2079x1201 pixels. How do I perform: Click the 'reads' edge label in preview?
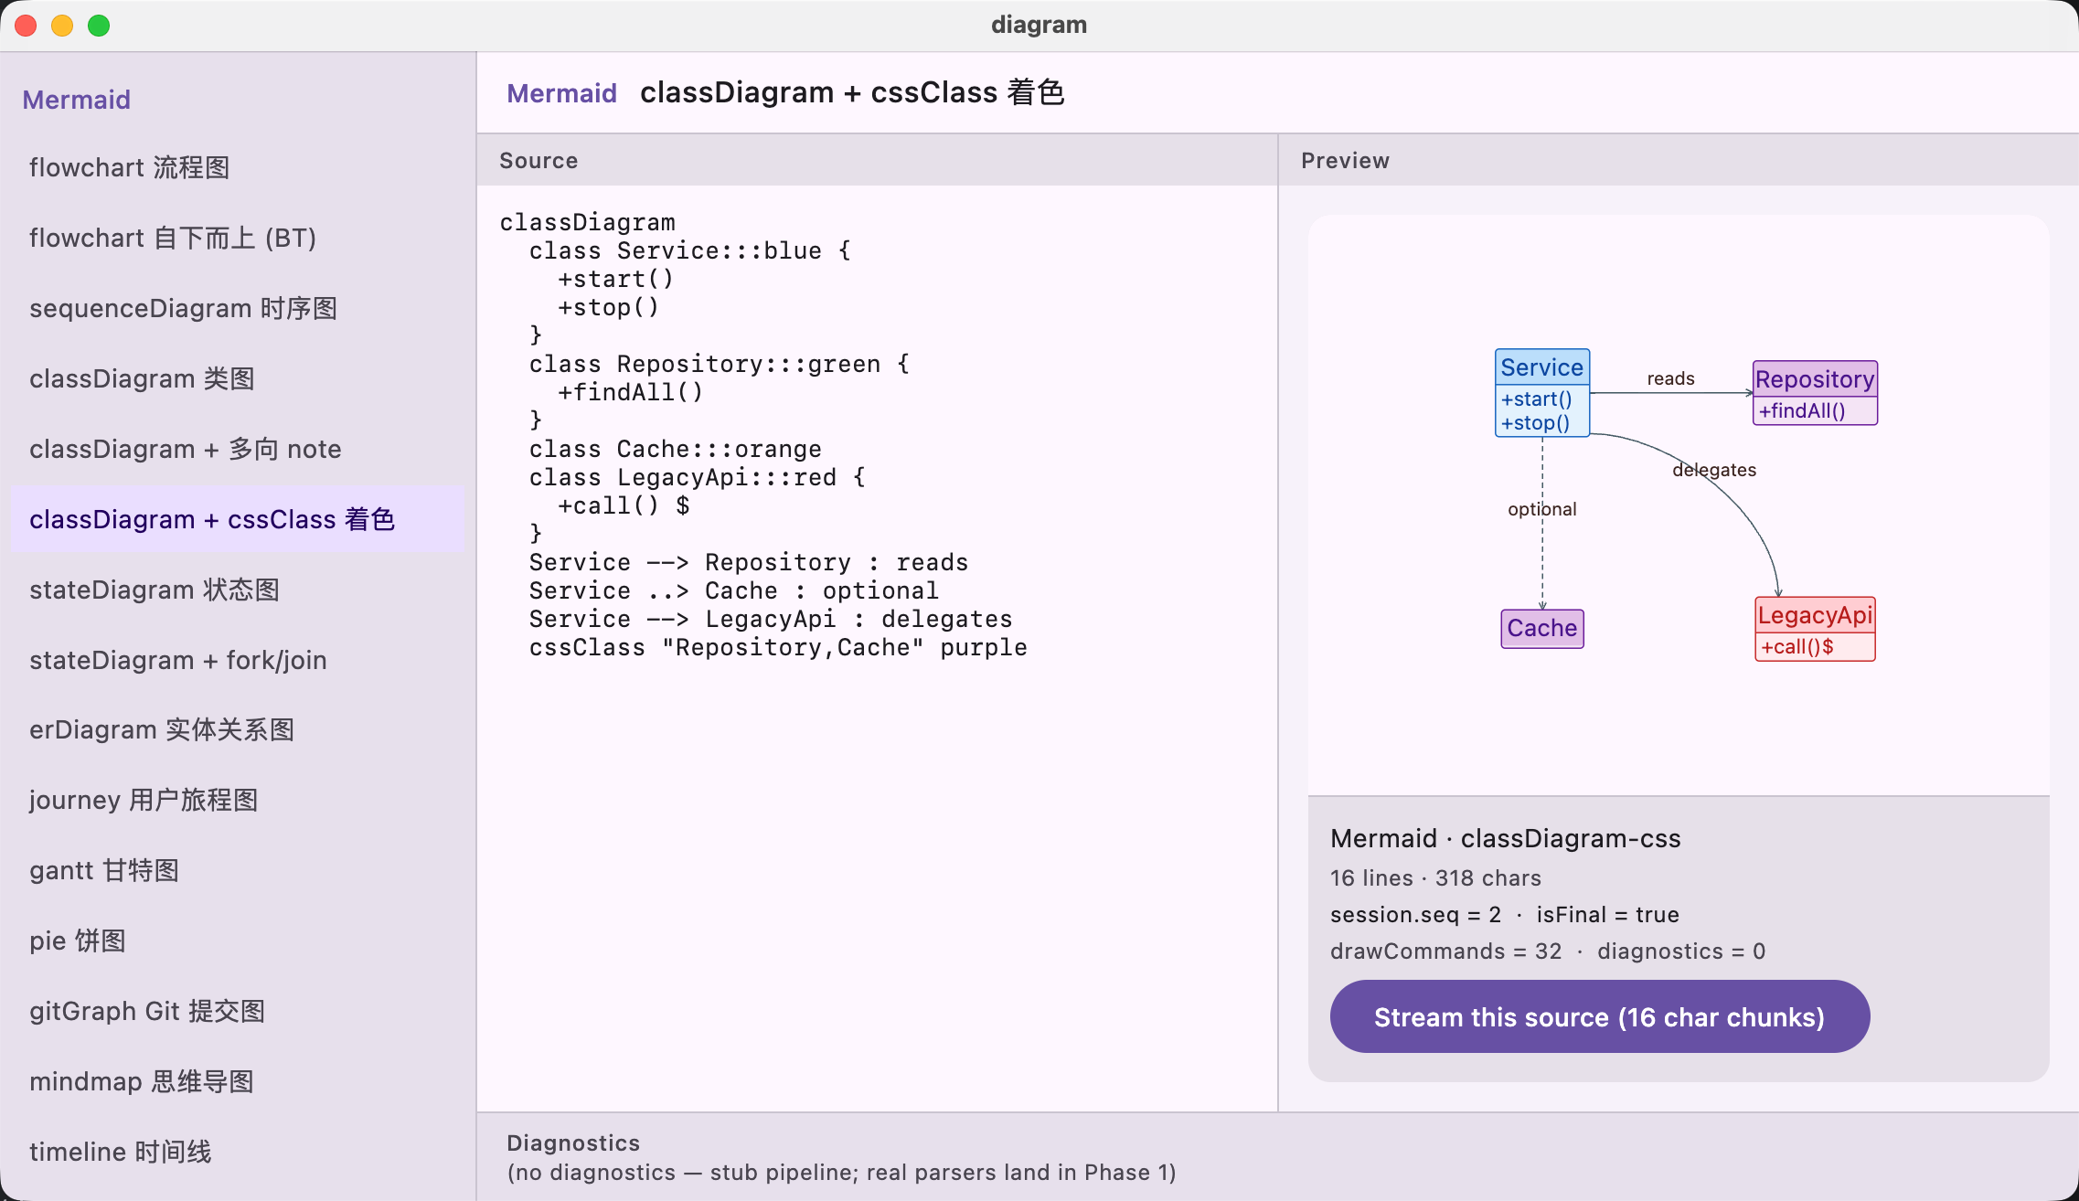coord(1670,378)
